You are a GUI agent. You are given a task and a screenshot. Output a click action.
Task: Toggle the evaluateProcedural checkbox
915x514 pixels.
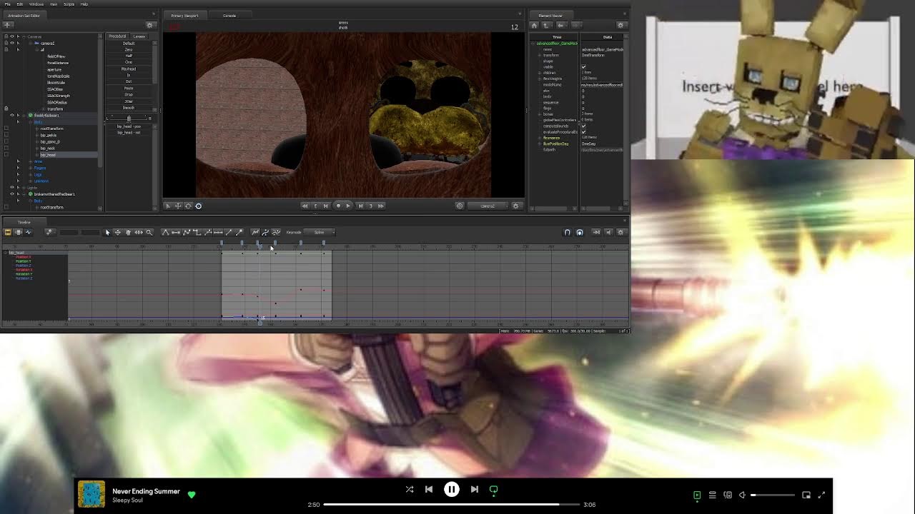[583, 132]
